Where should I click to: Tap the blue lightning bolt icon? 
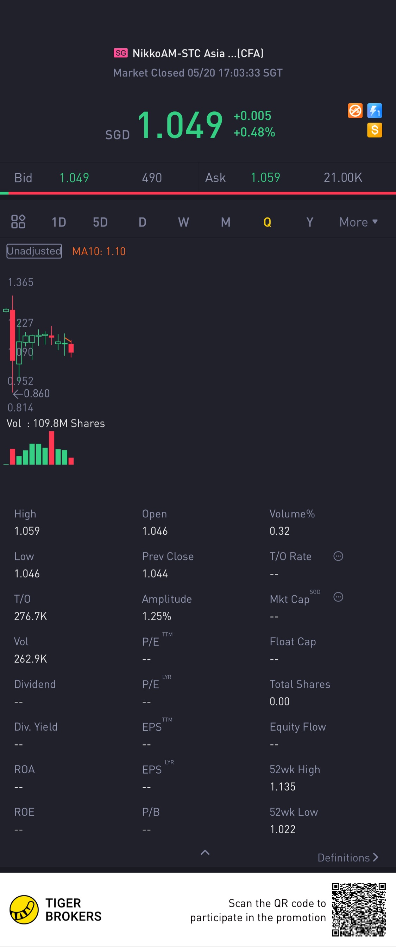[x=374, y=111]
